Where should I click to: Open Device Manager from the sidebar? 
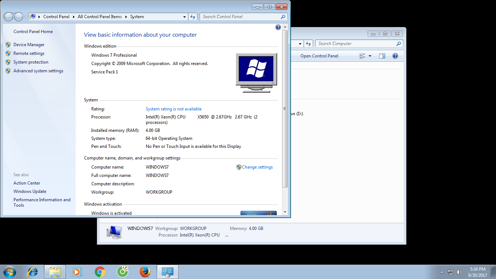point(29,45)
